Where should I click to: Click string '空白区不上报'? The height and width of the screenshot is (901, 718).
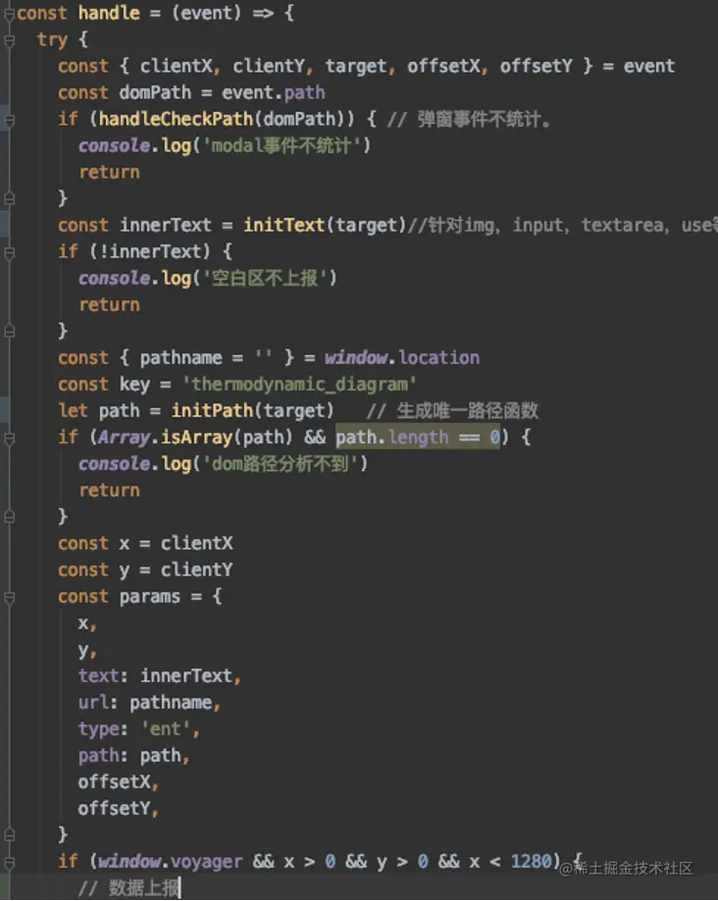pos(265,279)
